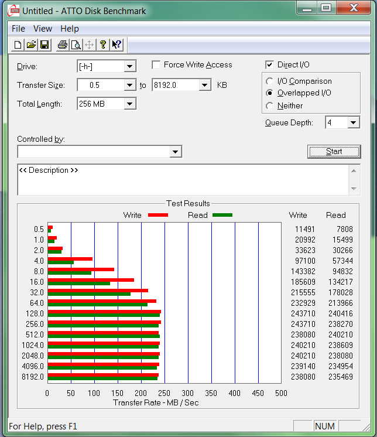
Task: Click the Print Preview magnifier icon
Action: [x=76, y=45]
